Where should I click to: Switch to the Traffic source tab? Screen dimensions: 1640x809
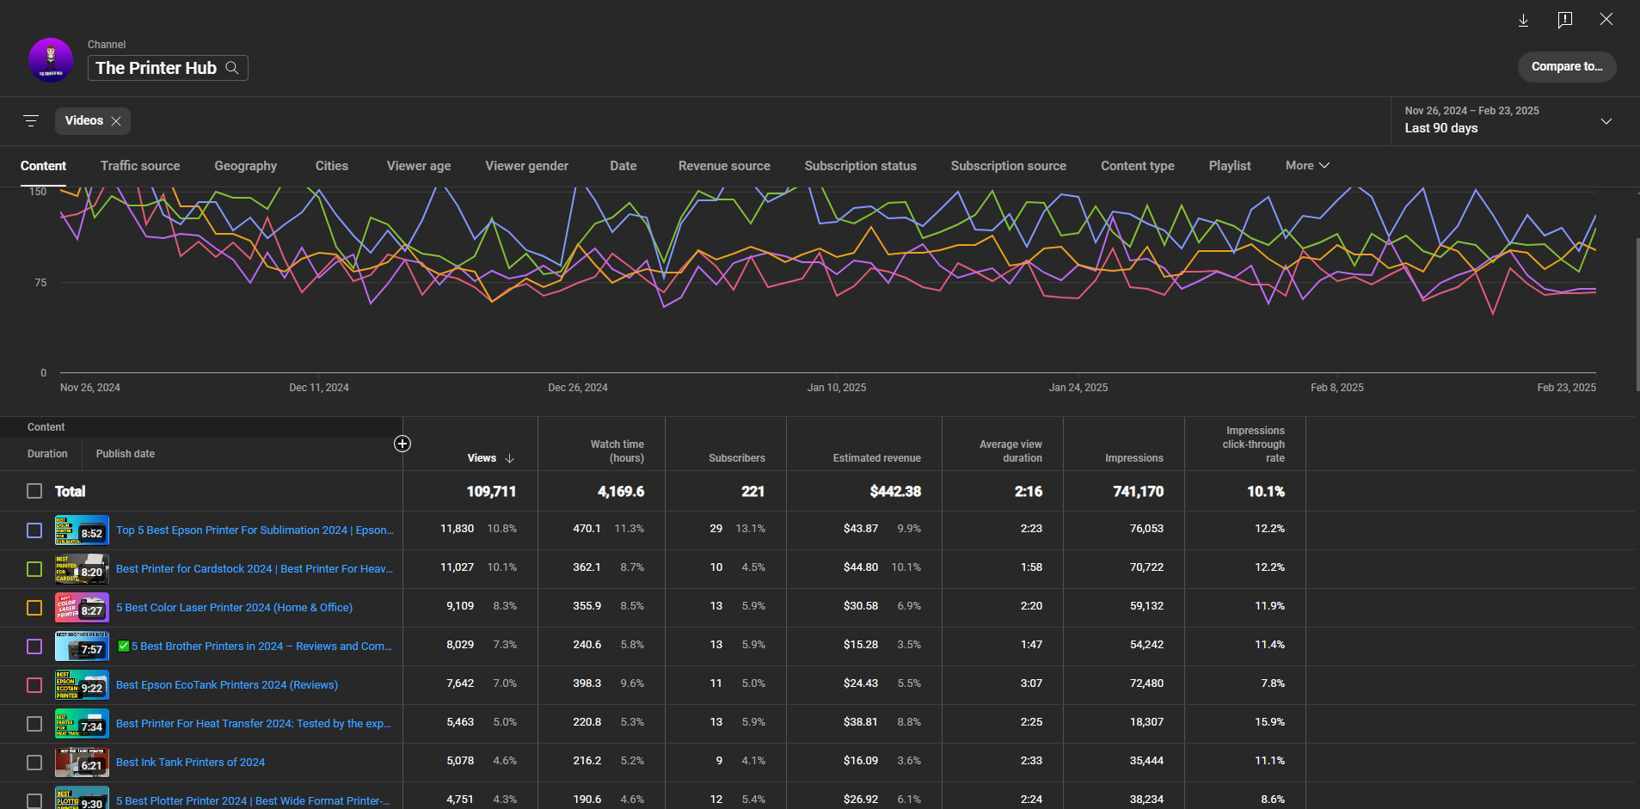140,166
